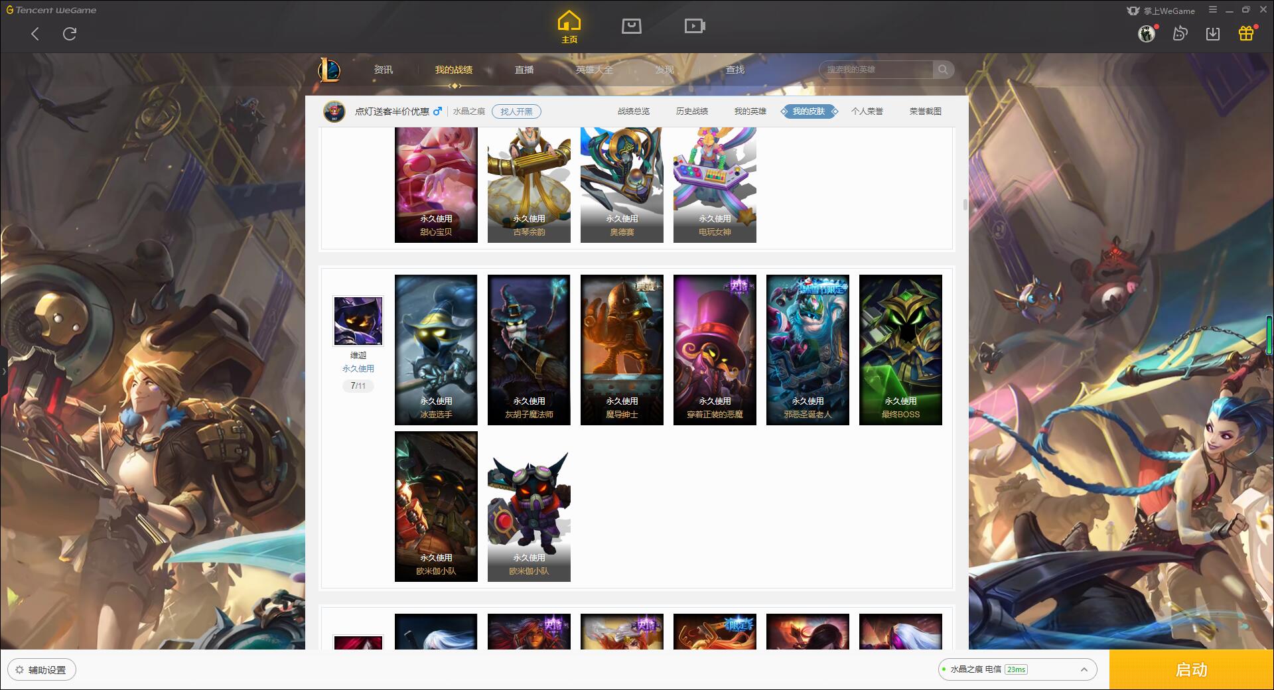Viewport: 1274px width, 690px height.
Task: Open the 水晶之痕 电信 server dropdown
Action: pyautogui.click(x=1017, y=669)
